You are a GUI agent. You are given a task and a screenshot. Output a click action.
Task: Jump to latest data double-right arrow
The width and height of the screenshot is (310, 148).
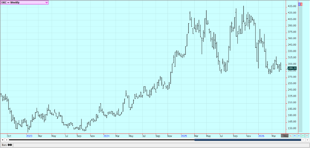(308, 140)
